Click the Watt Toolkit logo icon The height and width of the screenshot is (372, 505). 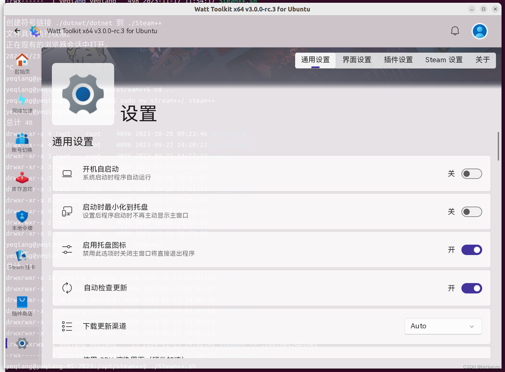pos(35,31)
